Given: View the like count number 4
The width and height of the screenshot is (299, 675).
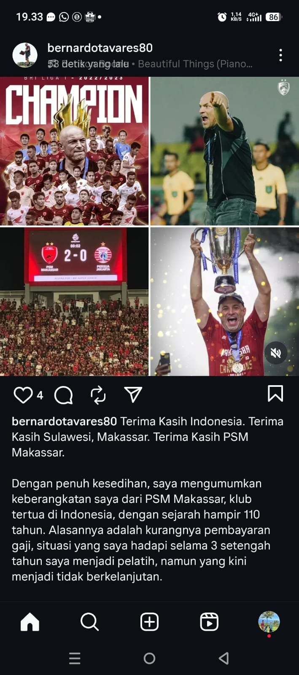Looking at the screenshot, I should click(x=40, y=395).
